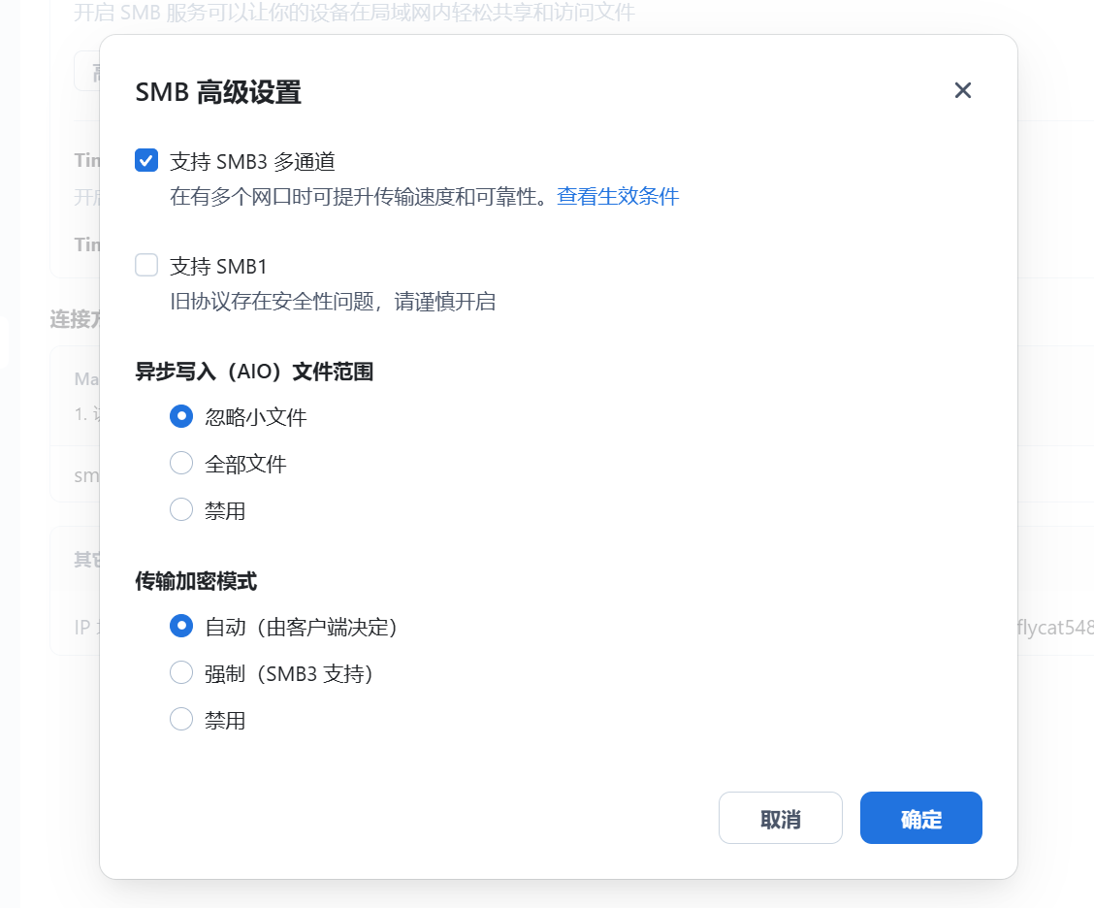The height and width of the screenshot is (908, 1094).
Task: Click the 强制（SMB3 支持）option label text
Action: pyautogui.click(x=289, y=673)
